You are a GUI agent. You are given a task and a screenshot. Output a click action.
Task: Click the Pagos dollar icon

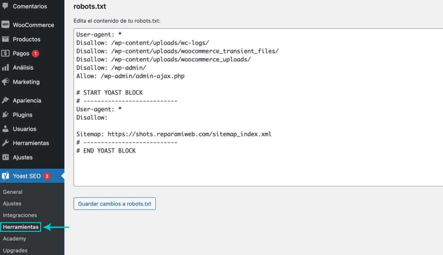(5, 53)
